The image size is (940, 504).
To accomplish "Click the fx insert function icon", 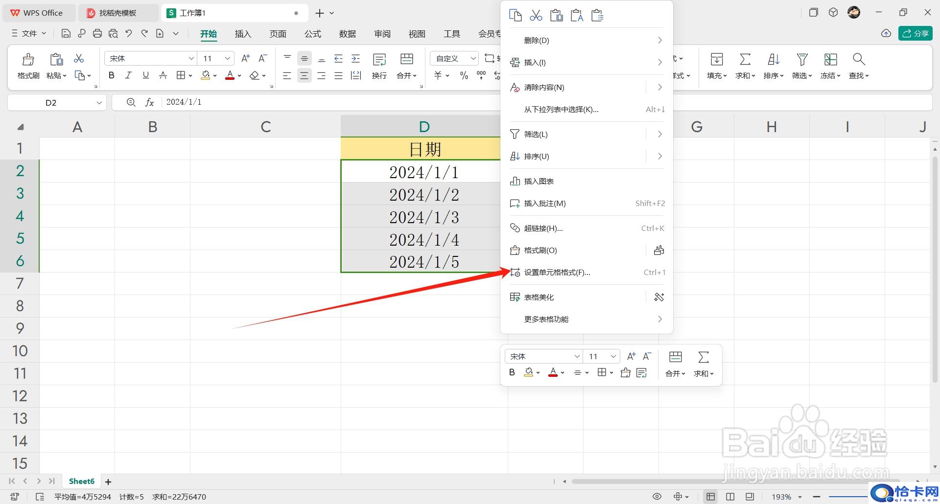I will tap(149, 102).
